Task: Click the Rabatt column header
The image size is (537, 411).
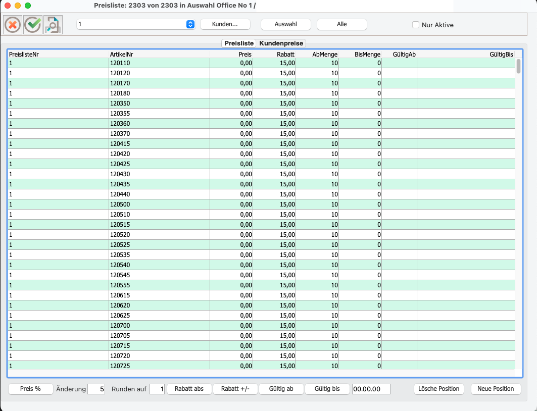Action: [x=274, y=54]
